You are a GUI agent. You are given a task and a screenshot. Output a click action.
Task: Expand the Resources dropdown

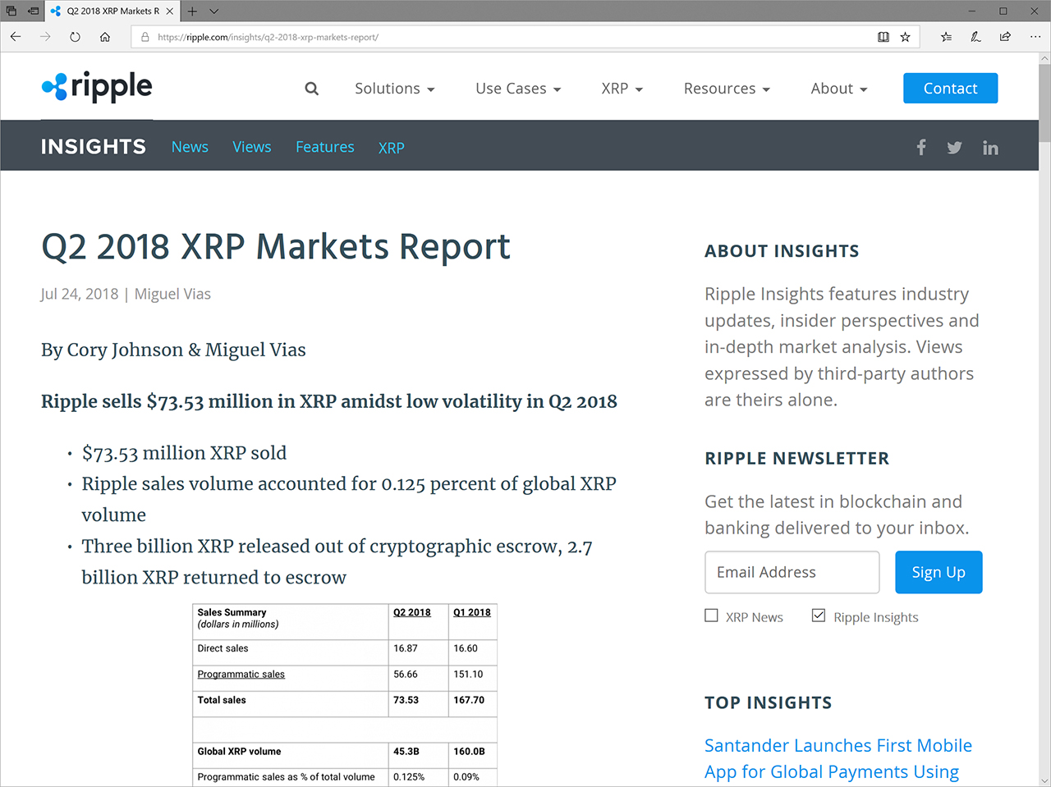[726, 88]
